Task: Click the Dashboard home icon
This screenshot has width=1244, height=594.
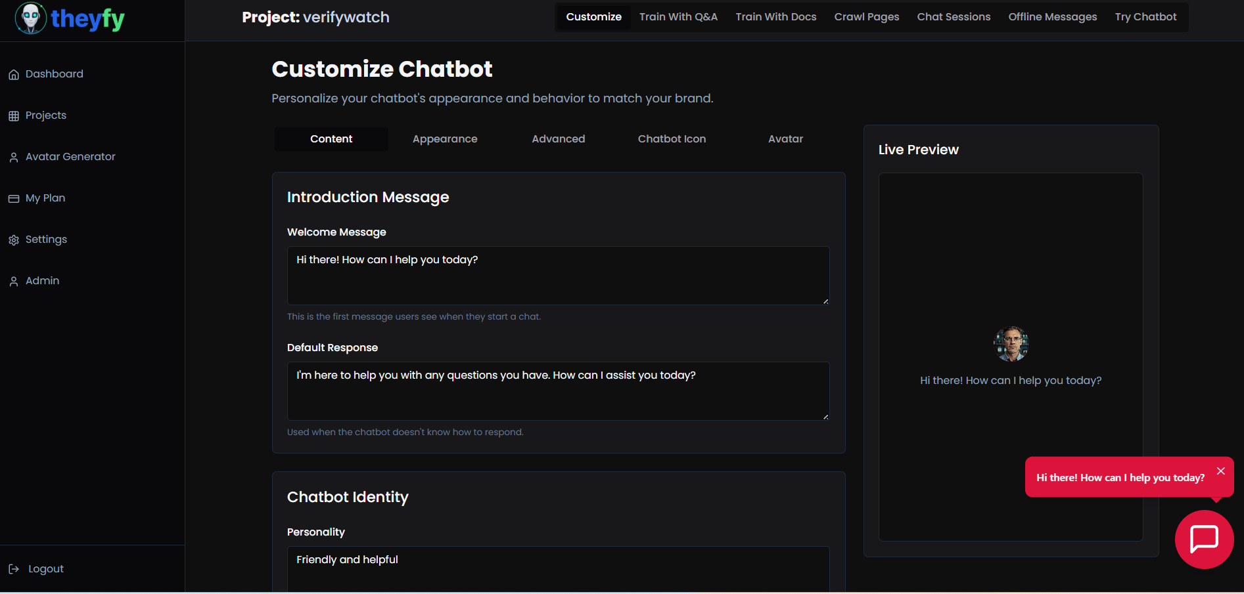Action: (14, 74)
